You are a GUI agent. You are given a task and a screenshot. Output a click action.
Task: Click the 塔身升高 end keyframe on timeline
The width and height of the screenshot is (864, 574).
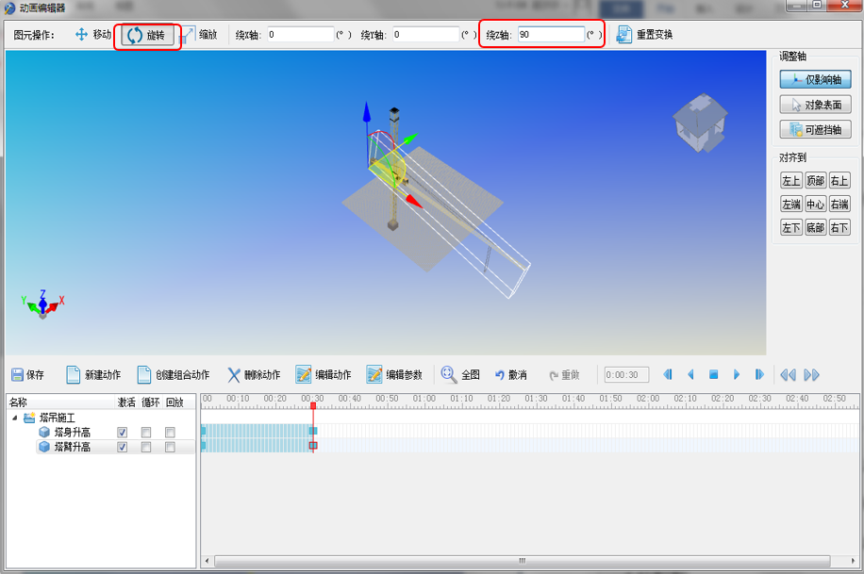313,431
